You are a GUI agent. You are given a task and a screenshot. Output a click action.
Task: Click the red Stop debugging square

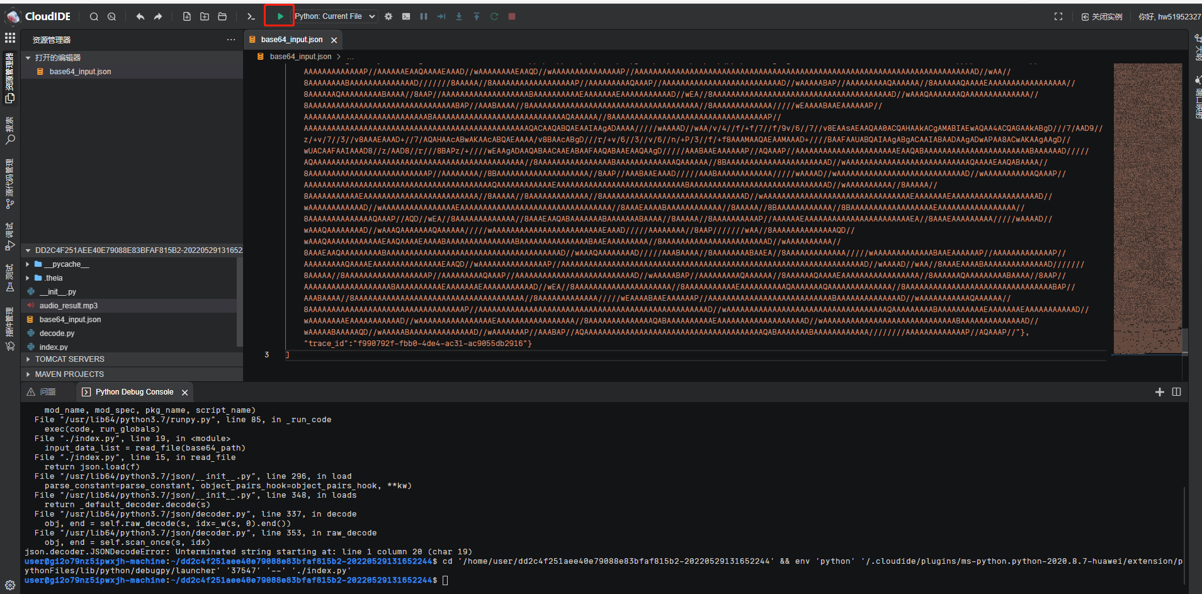[x=512, y=16]
